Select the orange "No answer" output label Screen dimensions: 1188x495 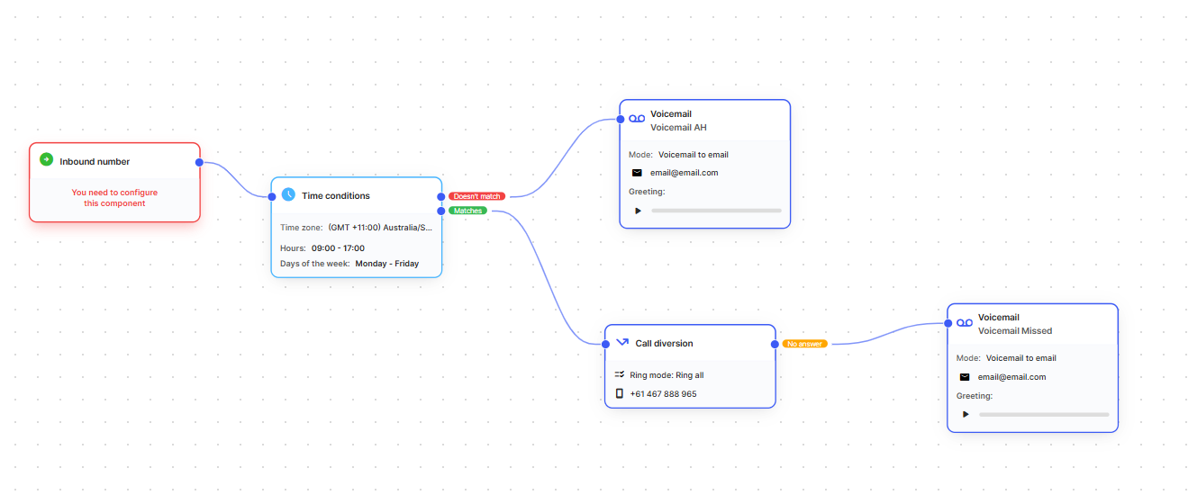click(x=804, y=344)
